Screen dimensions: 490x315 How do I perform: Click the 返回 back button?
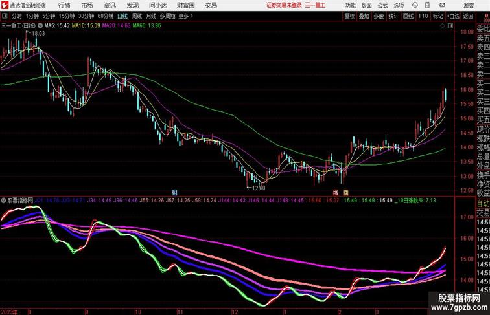(468, 16)
